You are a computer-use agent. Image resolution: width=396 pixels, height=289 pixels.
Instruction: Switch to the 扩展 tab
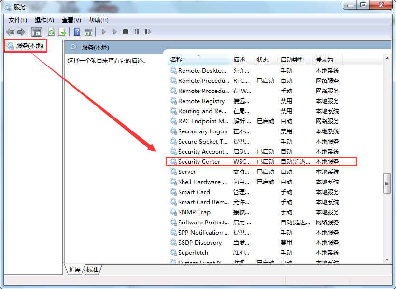point(75,270)
